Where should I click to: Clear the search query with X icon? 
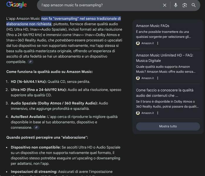[x=164, y=5]
